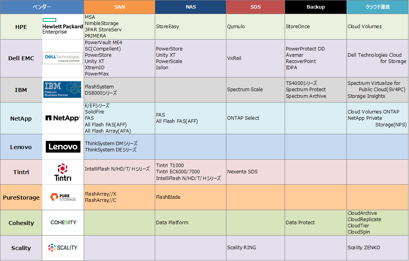Click "FlashArray//X" text

tap(100, 194)
